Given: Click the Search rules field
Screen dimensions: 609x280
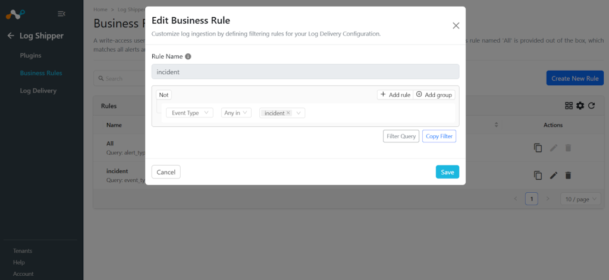Looking at the screenshot, I should 119,78.
